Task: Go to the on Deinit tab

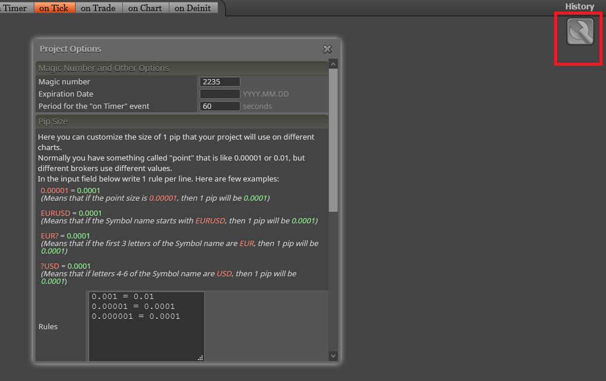Action: pos(193,8)
